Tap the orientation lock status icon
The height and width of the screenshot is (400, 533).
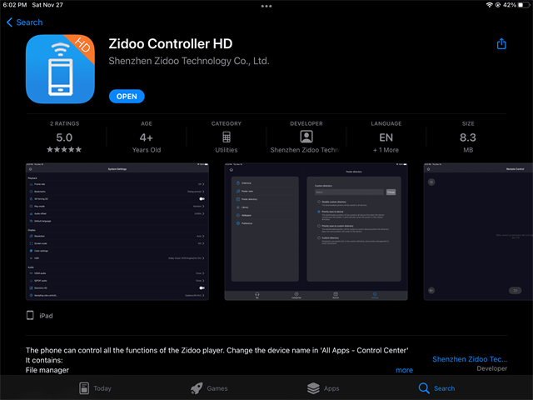498,5
